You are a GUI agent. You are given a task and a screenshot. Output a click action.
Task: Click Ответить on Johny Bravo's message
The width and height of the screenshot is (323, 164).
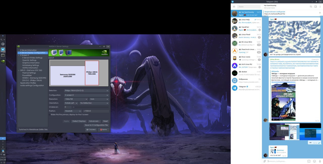(x=315, y=59)
